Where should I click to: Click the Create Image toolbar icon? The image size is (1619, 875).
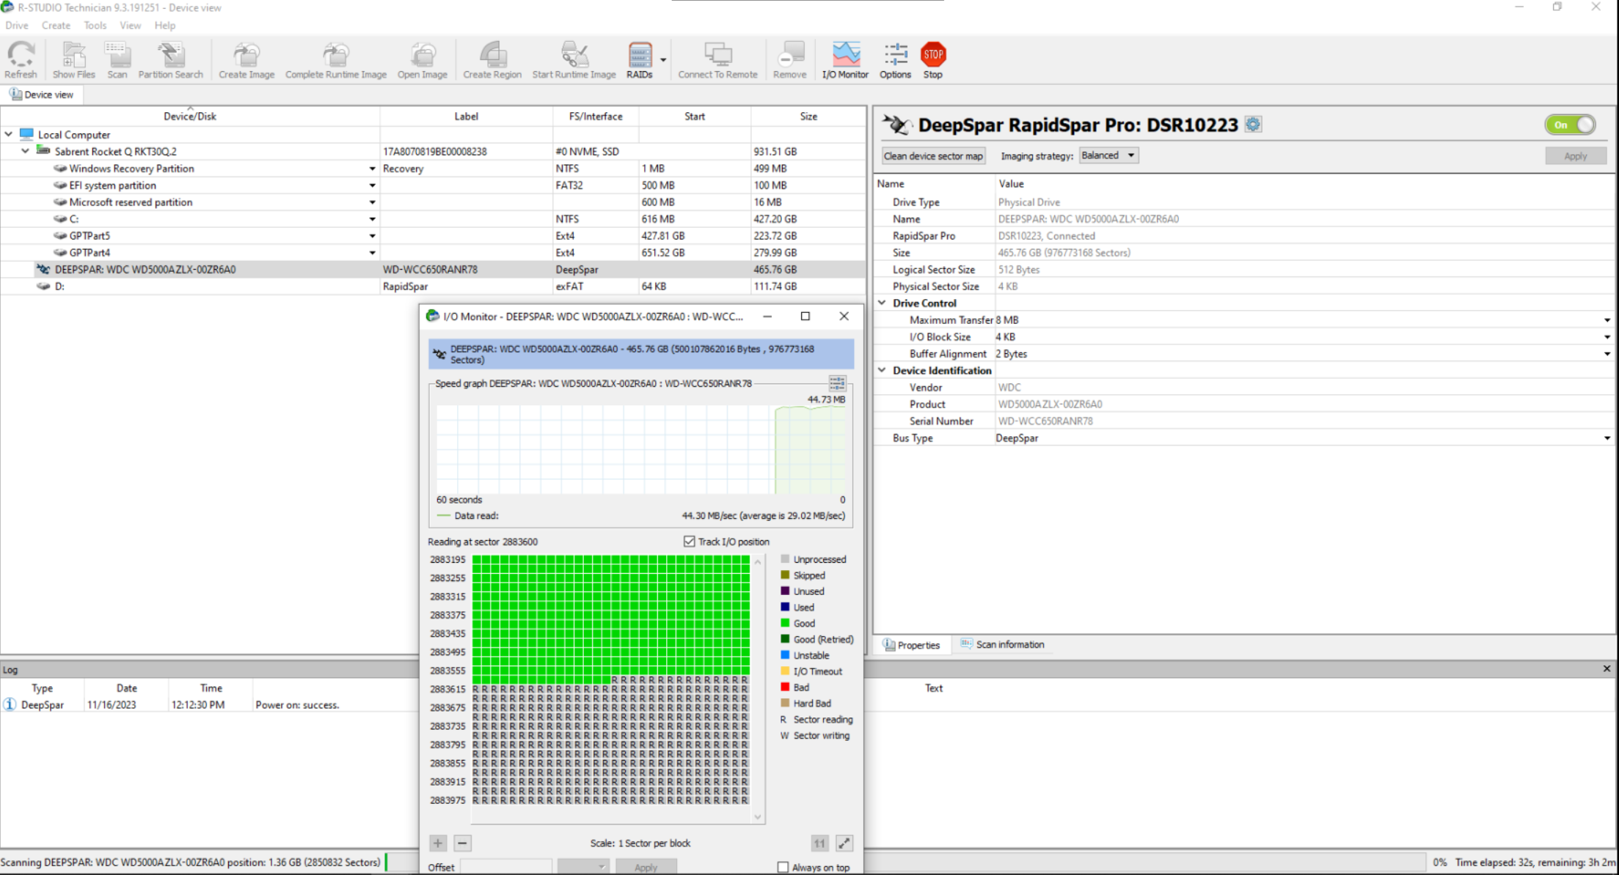[x=246, y=60]
